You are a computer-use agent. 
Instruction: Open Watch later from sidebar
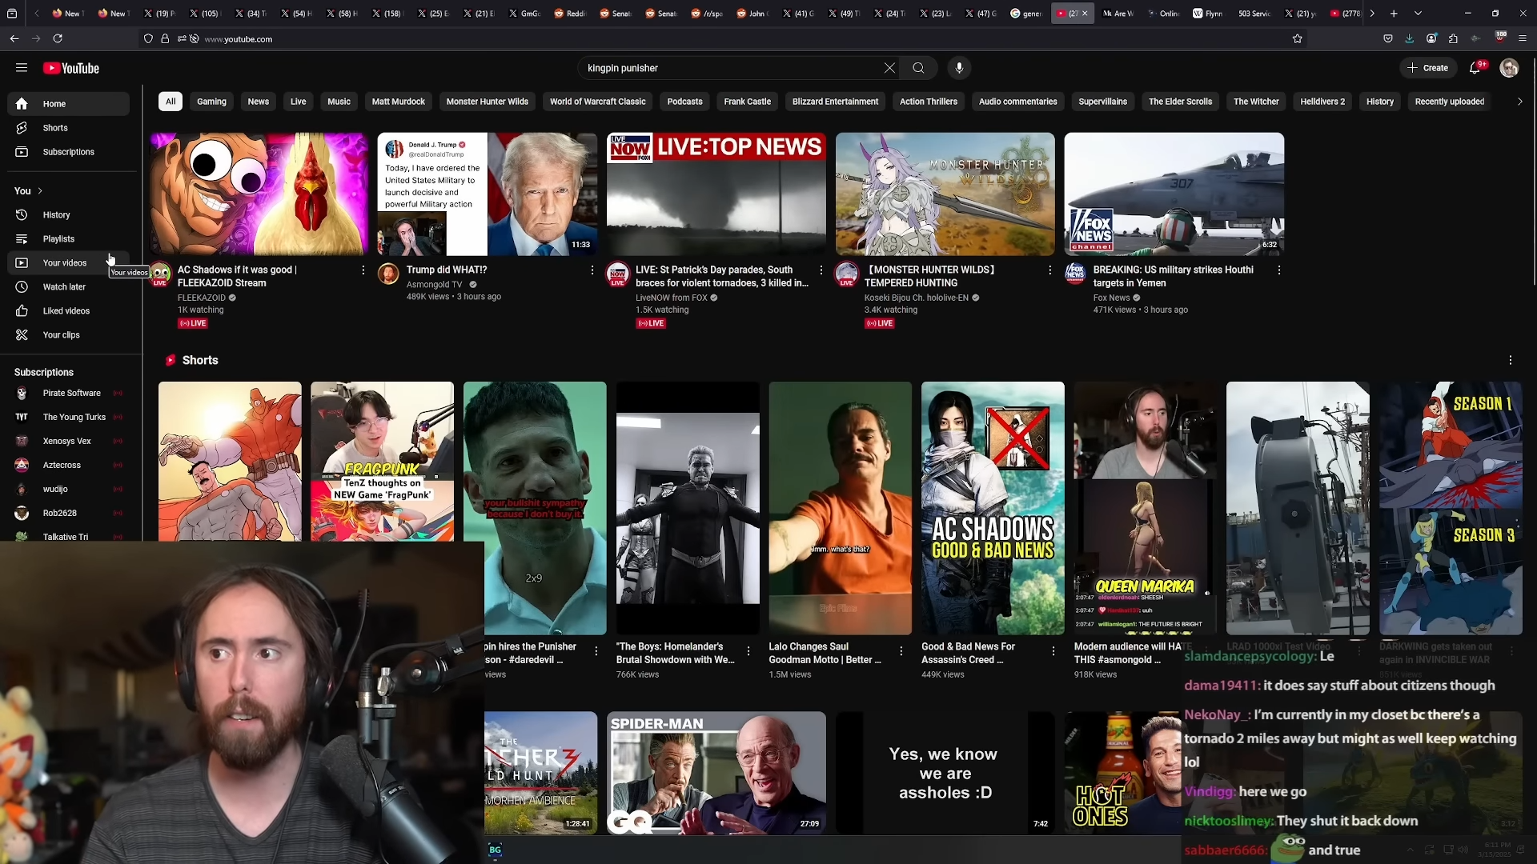(64, 287)
